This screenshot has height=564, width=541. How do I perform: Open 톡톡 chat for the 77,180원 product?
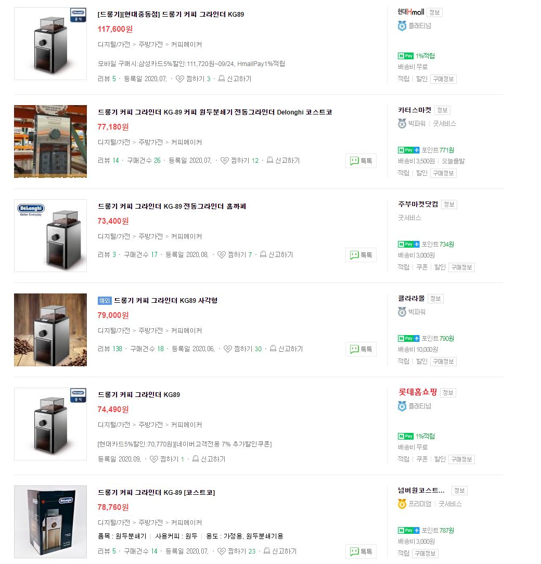coord(361,161)
